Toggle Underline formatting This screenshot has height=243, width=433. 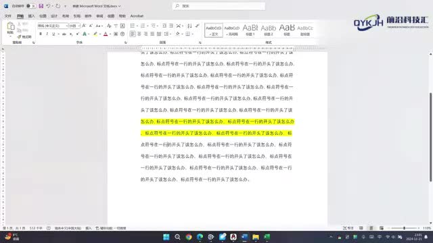[53, 34]
